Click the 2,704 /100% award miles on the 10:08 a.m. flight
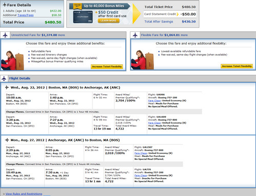The image size is (256, 196). (125, 101)
